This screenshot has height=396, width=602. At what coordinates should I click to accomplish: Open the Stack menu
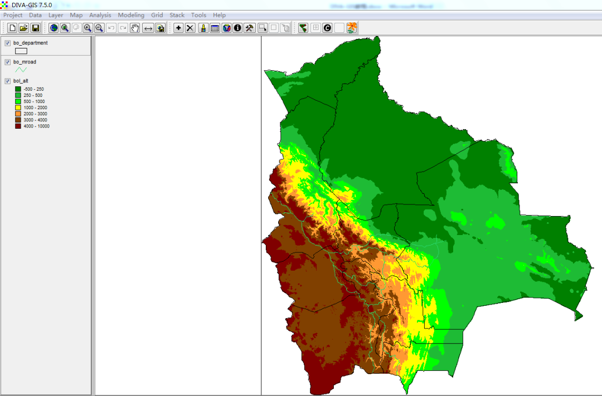pos(177,15)
